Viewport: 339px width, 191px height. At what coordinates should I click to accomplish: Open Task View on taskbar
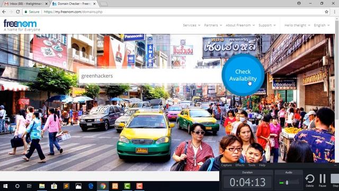(29, 186)
